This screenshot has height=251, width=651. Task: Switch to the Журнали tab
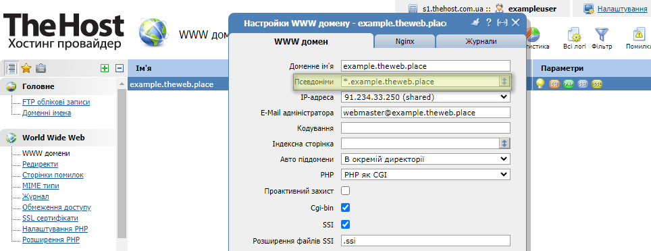pos(481,41)
